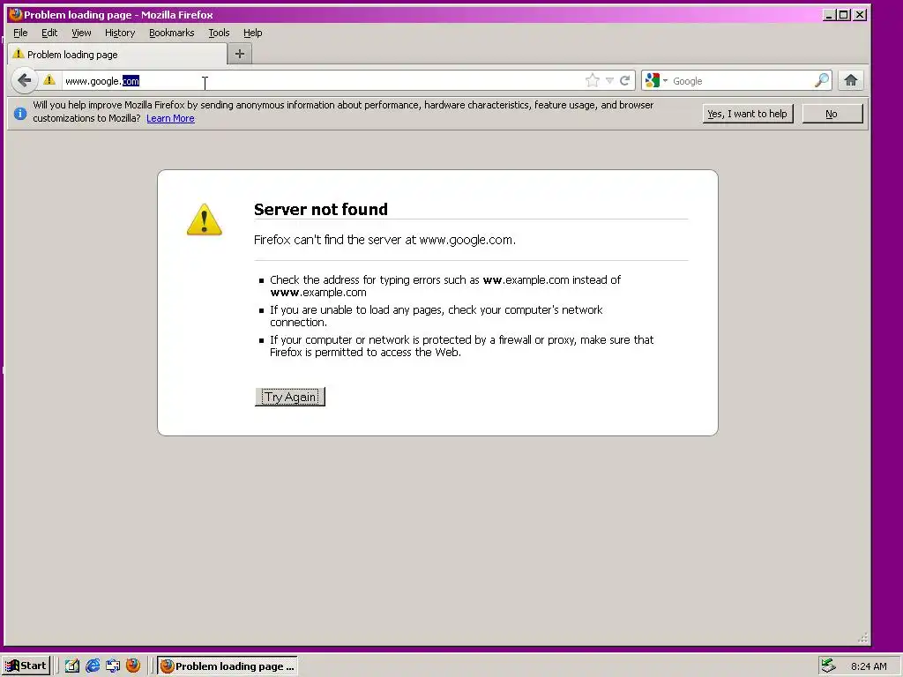Close the Firefox window
This screenshot has width=903, height=677.
(860, 14)
